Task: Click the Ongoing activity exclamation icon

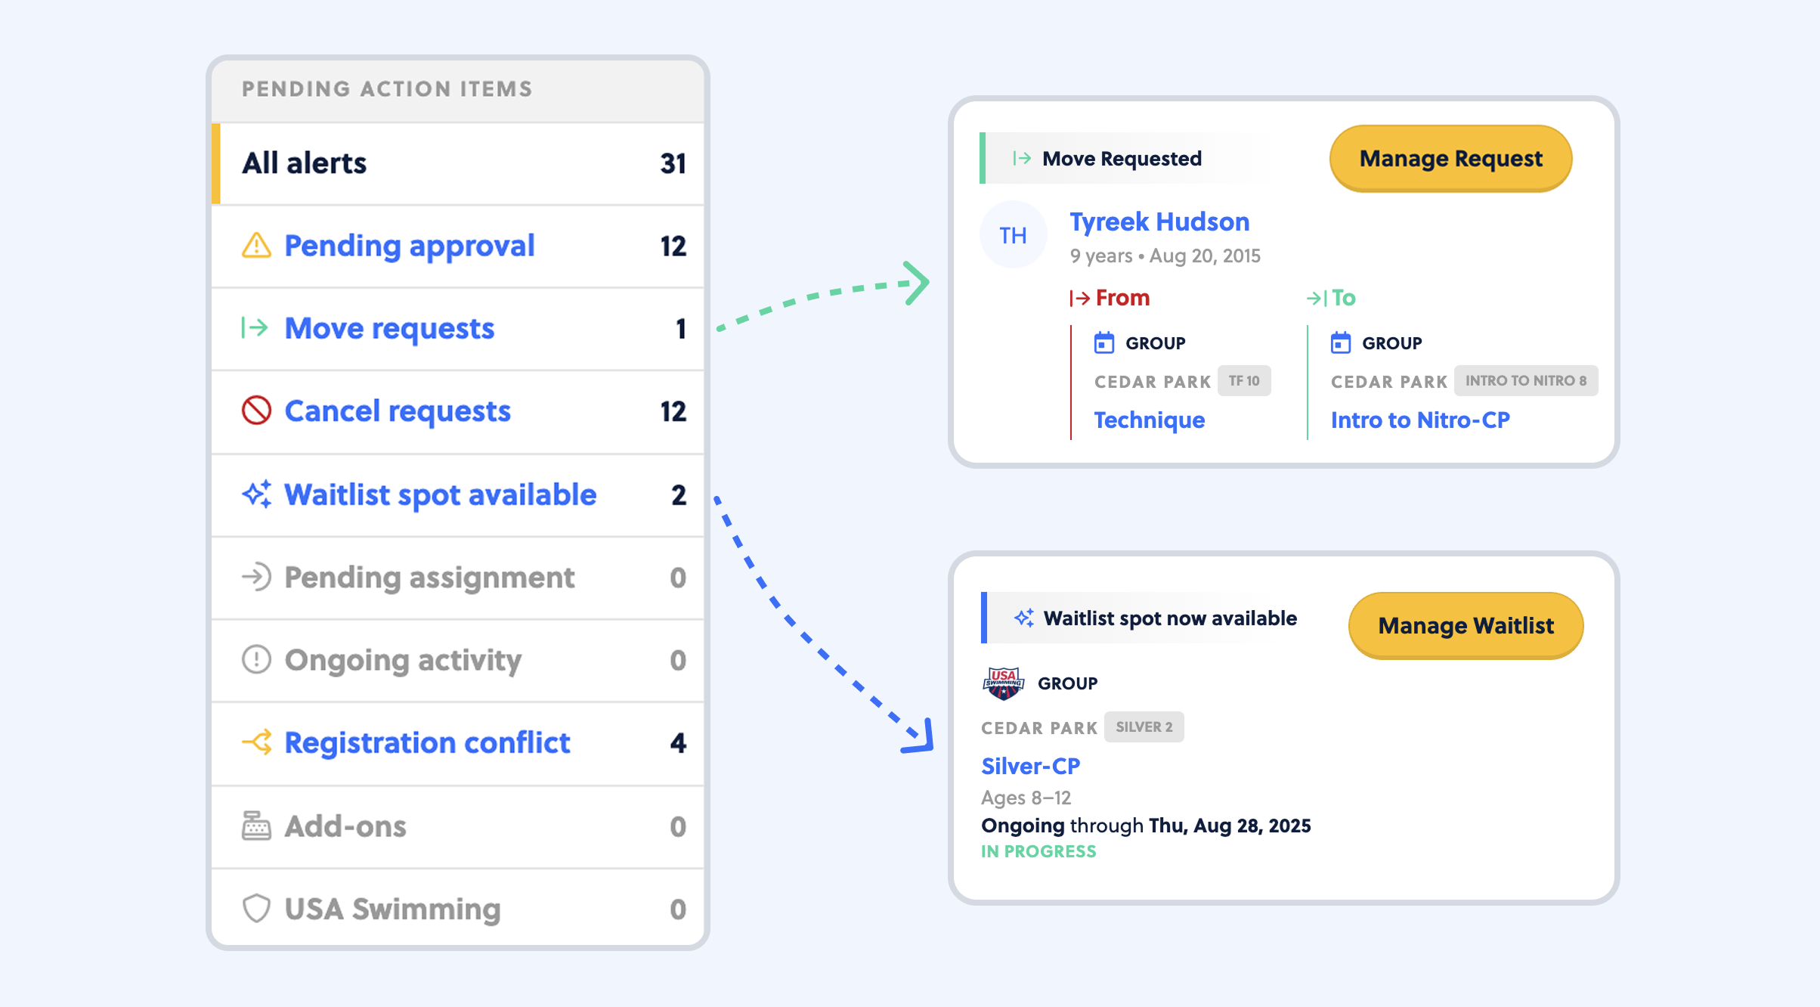Action: [256, 659]
